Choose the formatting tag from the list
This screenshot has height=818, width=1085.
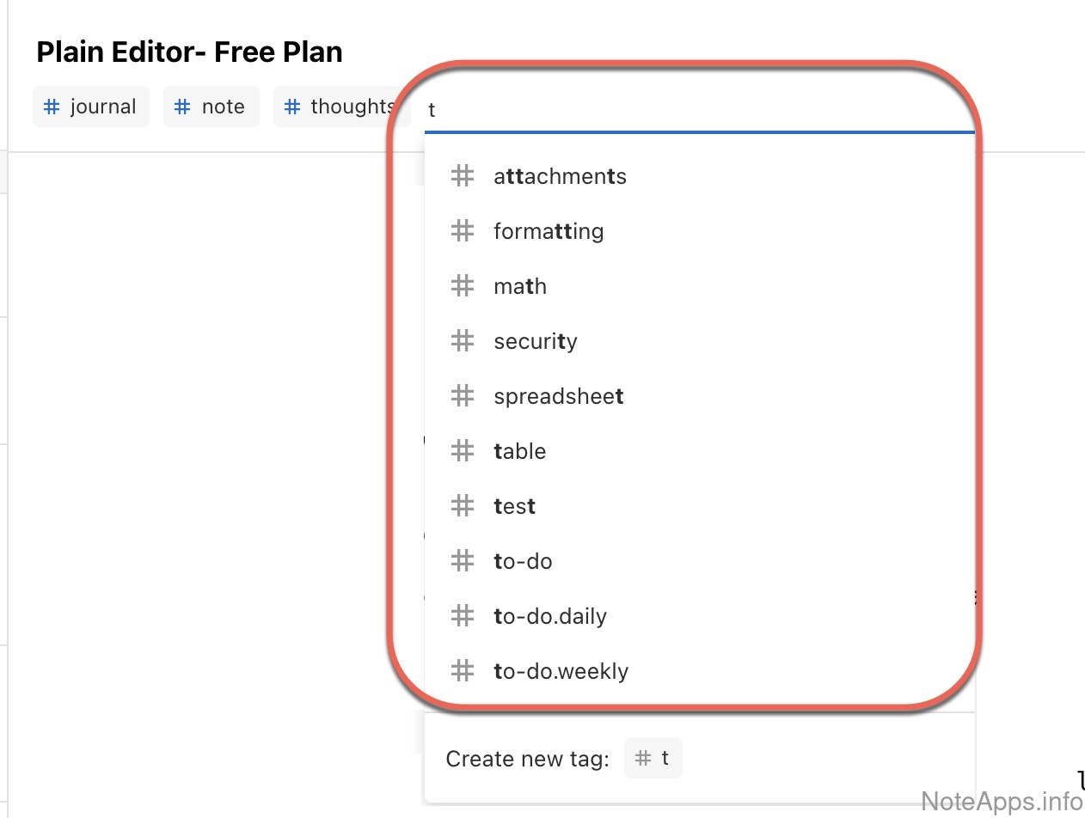[x=549, y=231]
